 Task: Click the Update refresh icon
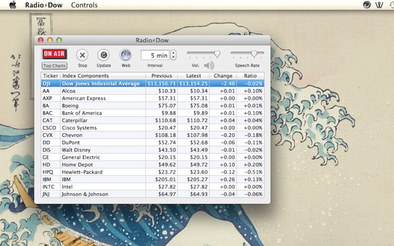pos(103,55)
